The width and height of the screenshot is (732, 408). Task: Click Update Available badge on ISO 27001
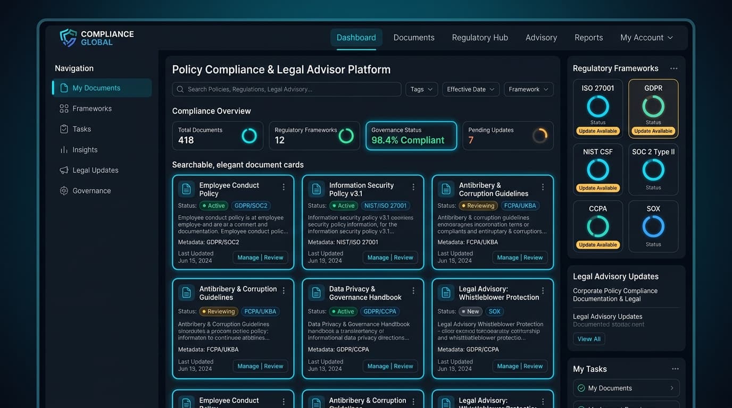(598, 131)
